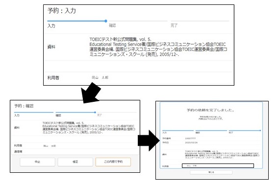Select the 確認 step in the 予約:確認 panel

click(58, 115)
